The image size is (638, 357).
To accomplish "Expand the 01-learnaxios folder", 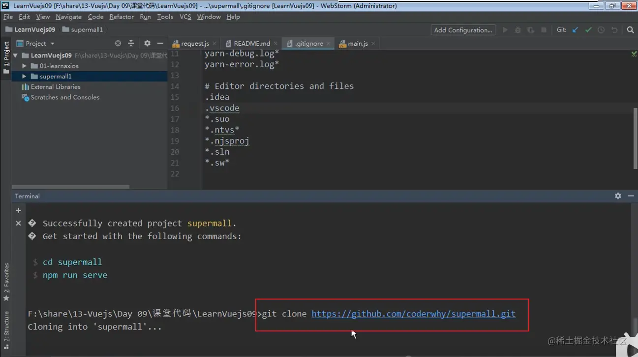I will (24, 66).
